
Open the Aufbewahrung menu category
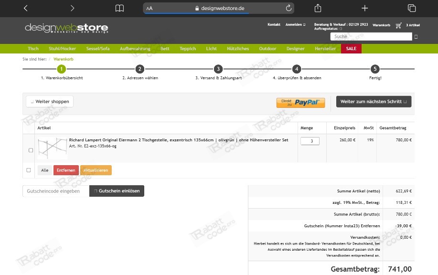point(135,49)
